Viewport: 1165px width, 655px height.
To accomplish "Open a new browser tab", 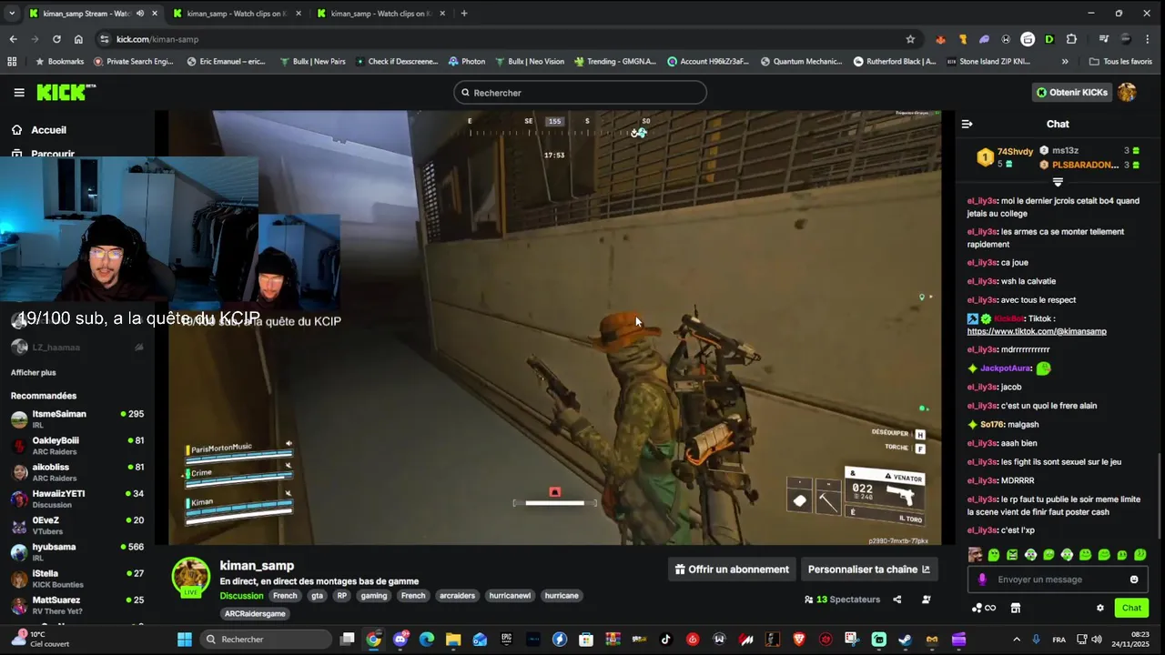I will tap(464, 14).
